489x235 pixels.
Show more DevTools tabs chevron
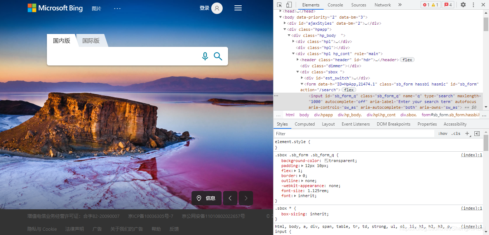pos(400,5)
